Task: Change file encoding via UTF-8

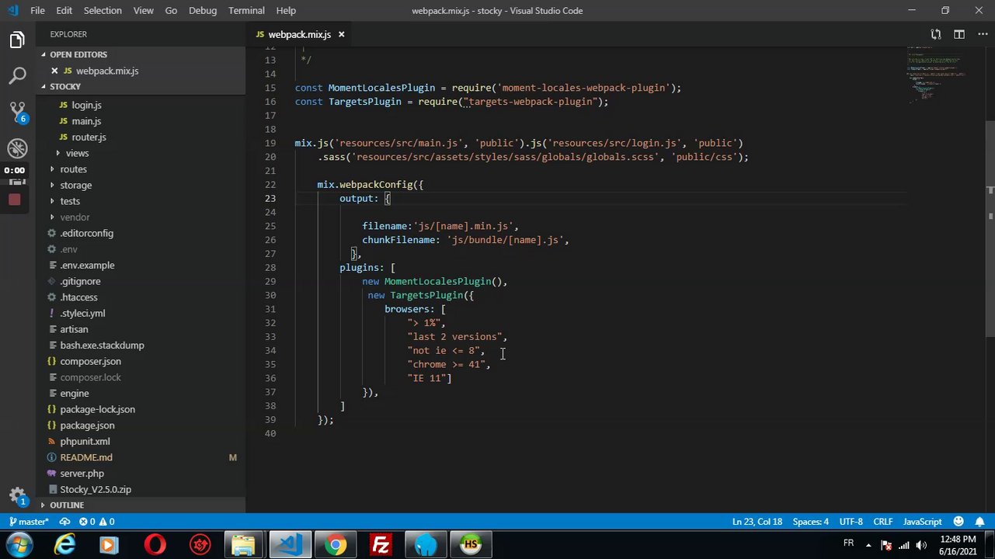Action: point(851,522)
